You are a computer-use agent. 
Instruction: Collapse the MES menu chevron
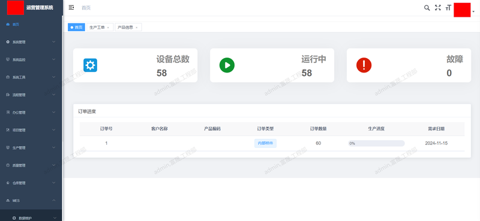(x=54, y=201)
